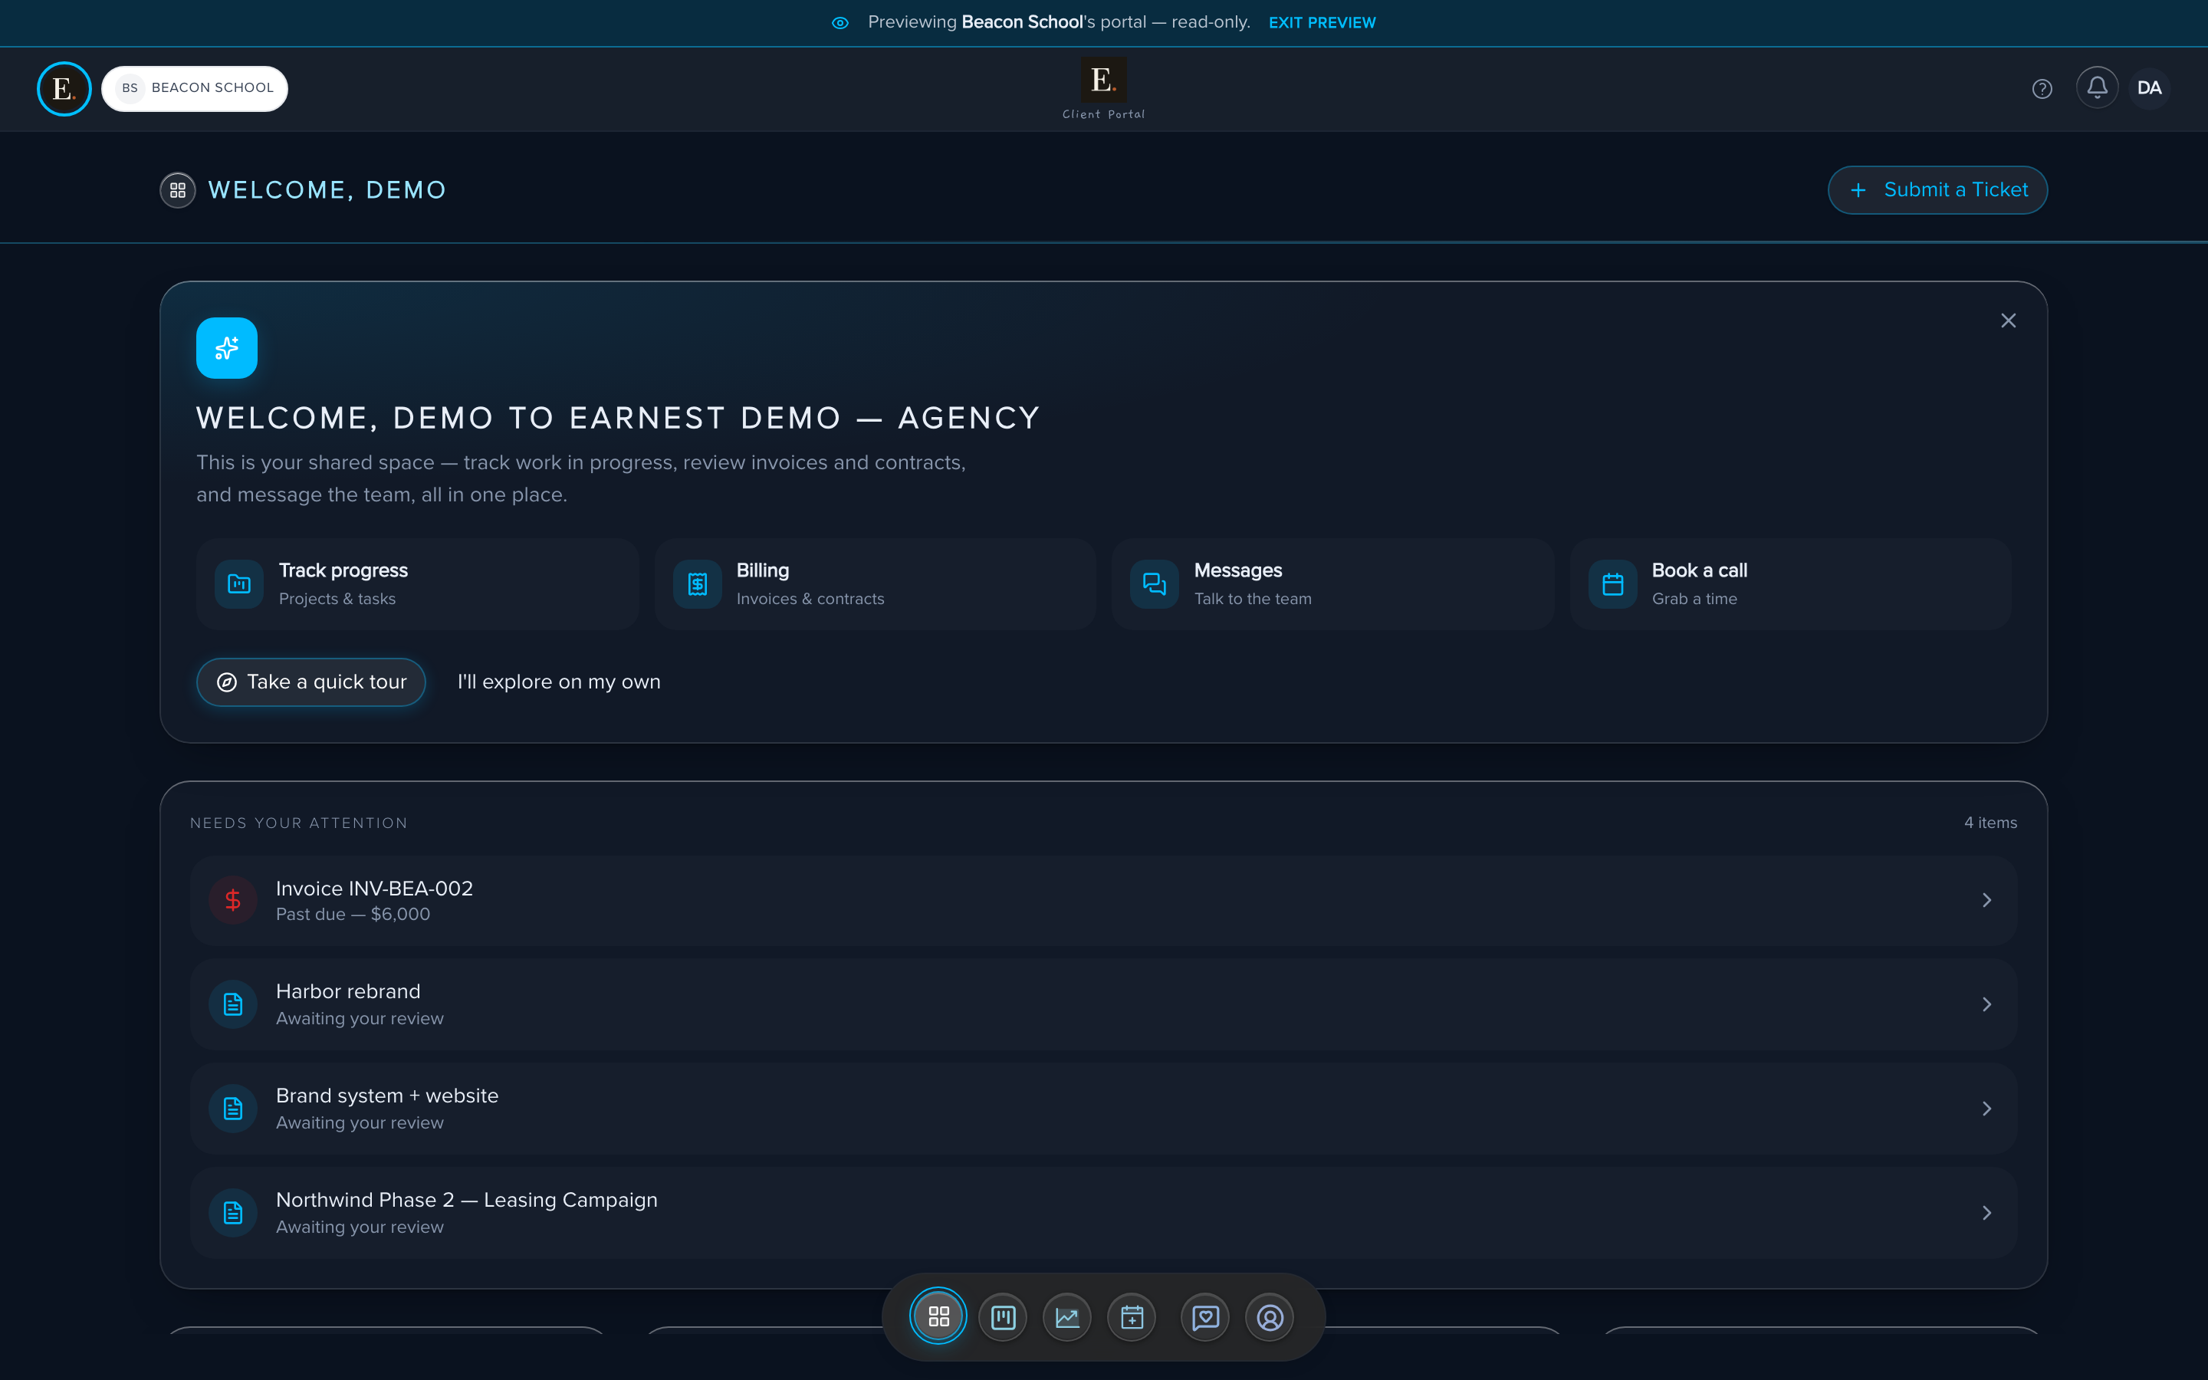Exit the portal preview
Image resolution: width=2208 pixels, height=1380 pixels.
pos(1322,23)
